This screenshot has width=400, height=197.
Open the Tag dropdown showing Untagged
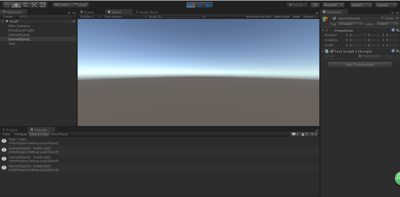[x=350, y=24]
